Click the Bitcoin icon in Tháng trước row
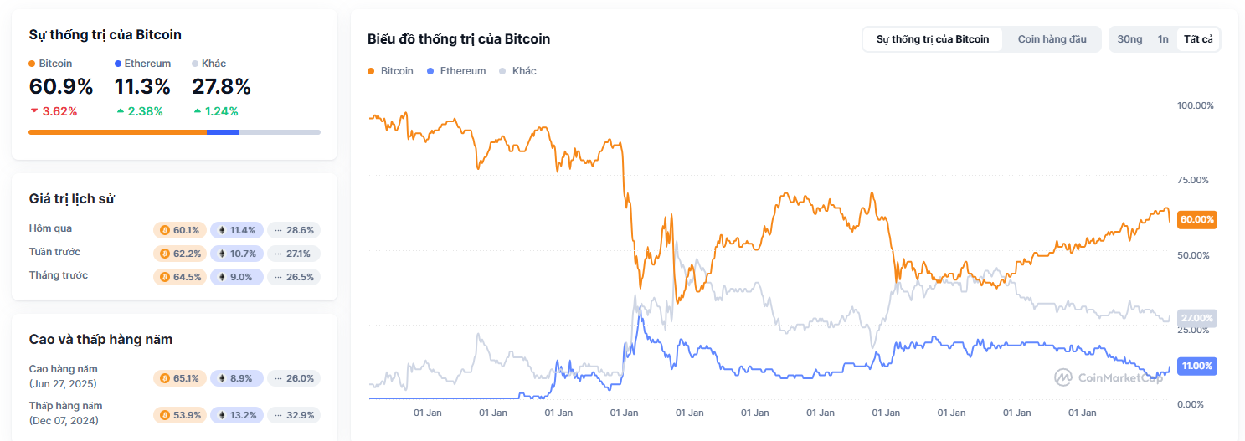 165,277
